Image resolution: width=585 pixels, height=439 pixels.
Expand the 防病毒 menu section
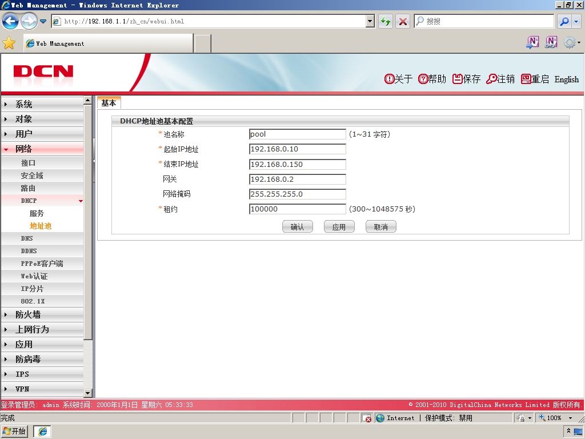[42, 359]
